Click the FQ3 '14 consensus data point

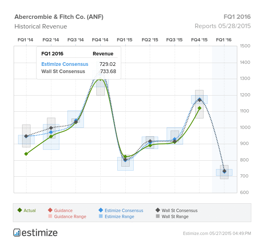click(x=76, y=122)
